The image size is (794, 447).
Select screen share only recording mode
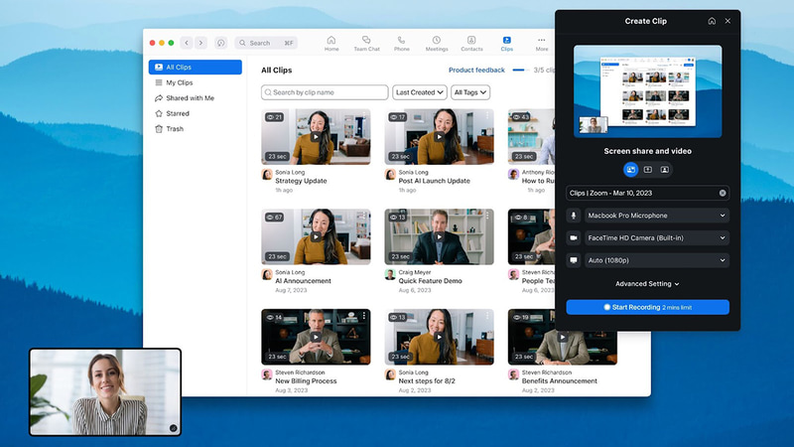tap(647, 170)
